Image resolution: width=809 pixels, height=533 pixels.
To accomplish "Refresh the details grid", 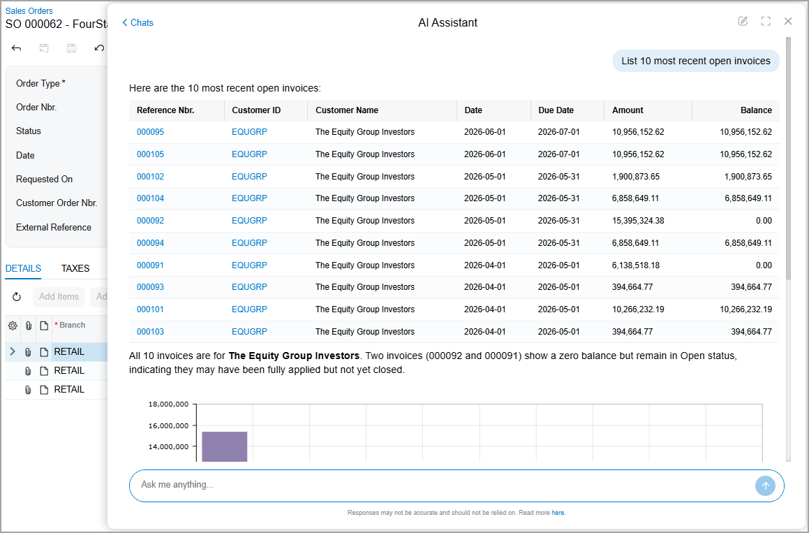I will click(x=17, y=296).
